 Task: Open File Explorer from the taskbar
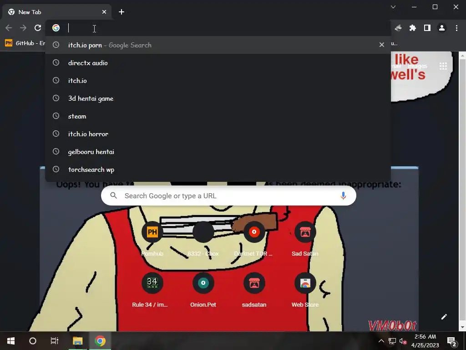click(x=77, y=341)
